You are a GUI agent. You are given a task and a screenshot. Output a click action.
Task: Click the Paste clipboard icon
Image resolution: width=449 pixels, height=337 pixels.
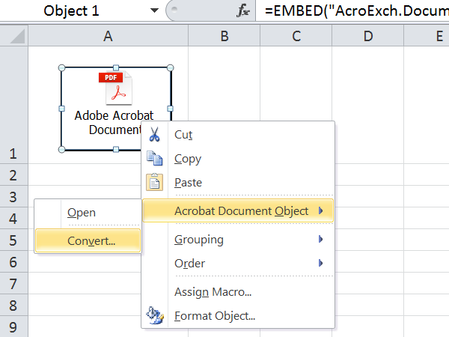pos(155,183)
